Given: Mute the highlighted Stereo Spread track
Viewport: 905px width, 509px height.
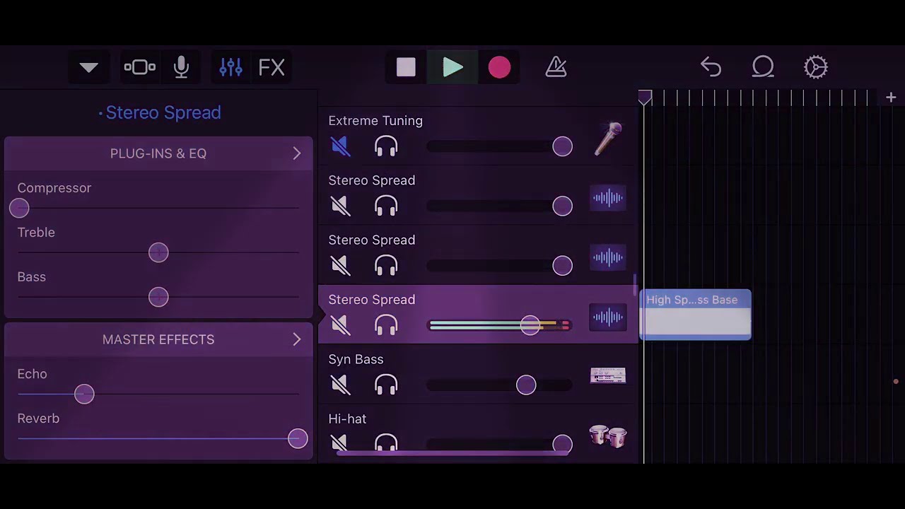Looking at the screenshot, I should tap(340, 324).
